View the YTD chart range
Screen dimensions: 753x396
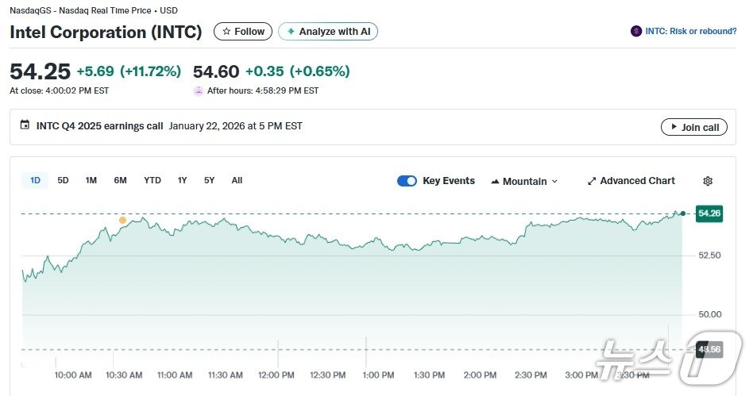point(153,180)
